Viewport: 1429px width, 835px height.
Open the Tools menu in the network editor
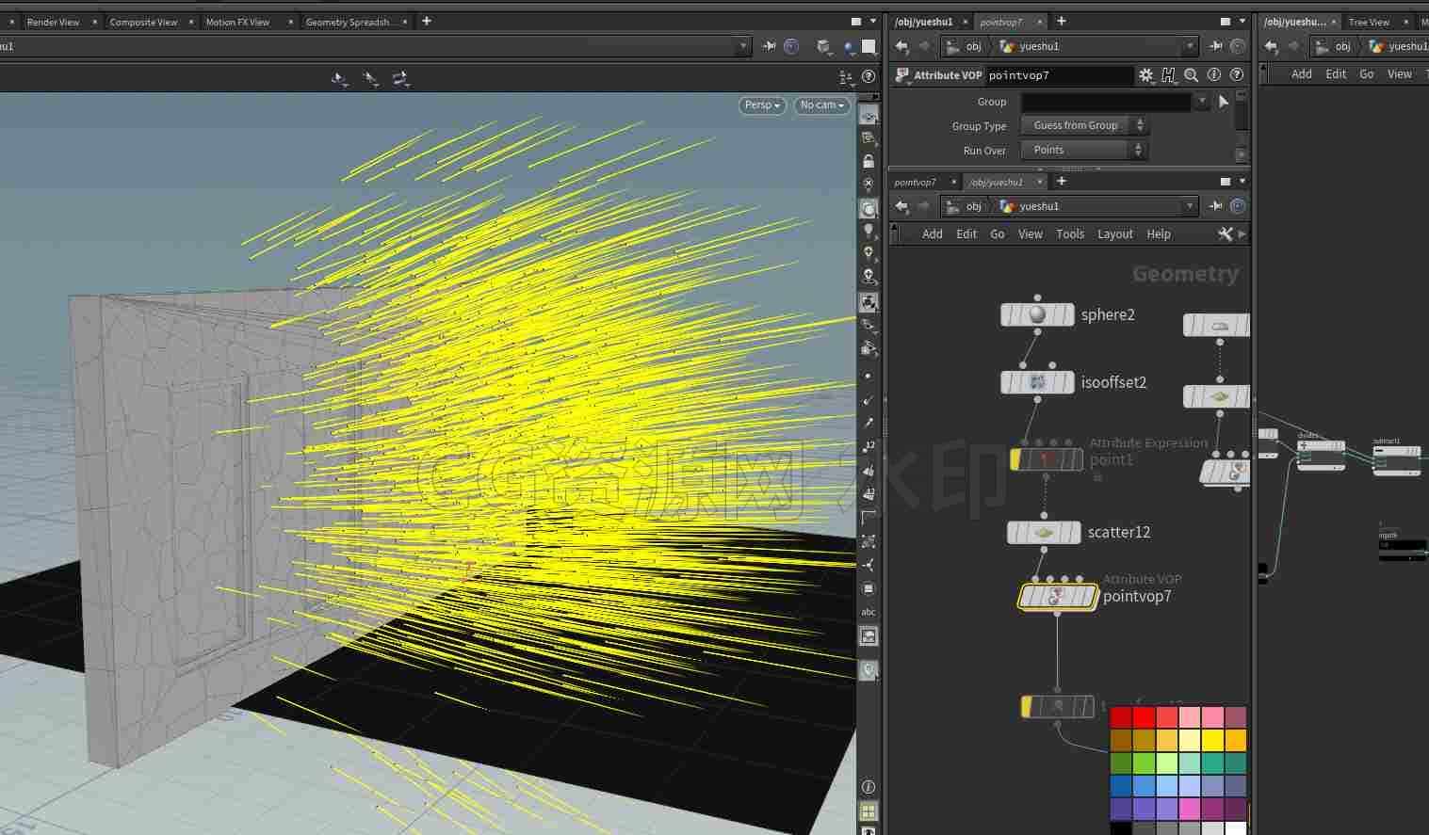tap(1070, 234)
